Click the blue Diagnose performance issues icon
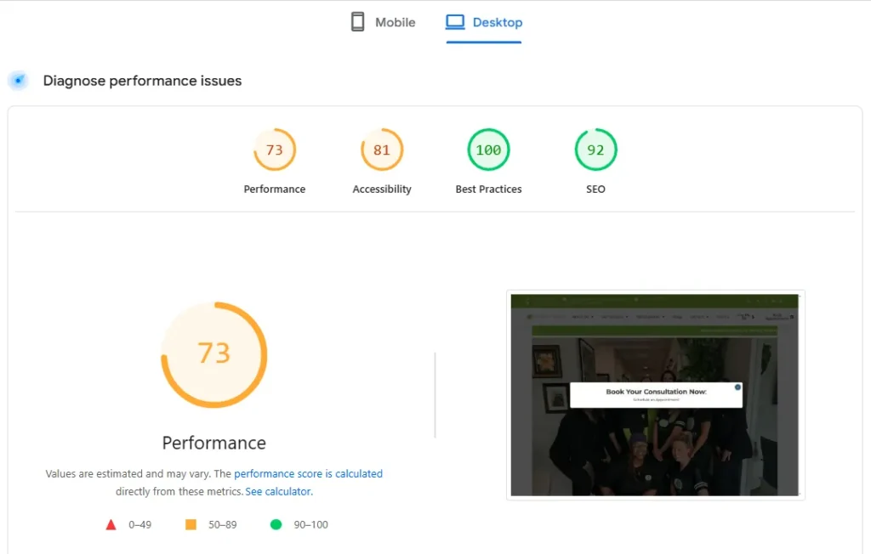Viewport: 871px width, 554px height. tap(18, 81)
